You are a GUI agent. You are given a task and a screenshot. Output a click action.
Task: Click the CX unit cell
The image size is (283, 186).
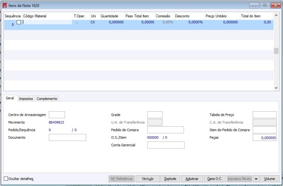pyautogui.click(x=93, y=22)
